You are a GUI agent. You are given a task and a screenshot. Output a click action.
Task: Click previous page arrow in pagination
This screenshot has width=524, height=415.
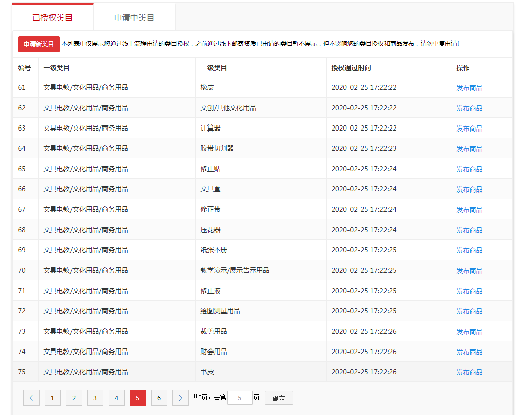[31, 398]
